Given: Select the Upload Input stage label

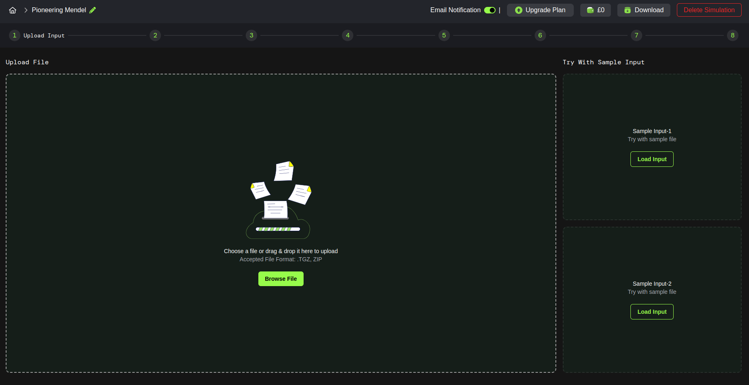Looking at the screenshot, I should click(x=44, y=35).
